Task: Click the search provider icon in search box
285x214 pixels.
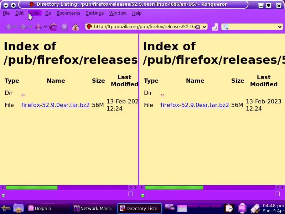Action: tap(226, 27)
